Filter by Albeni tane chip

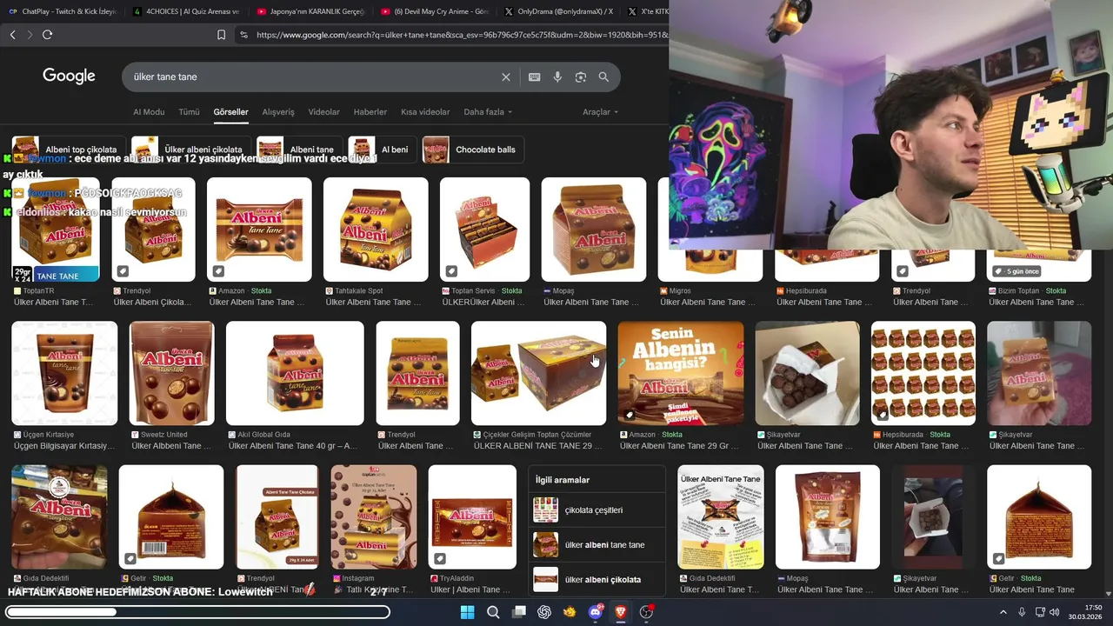[299, 150]
